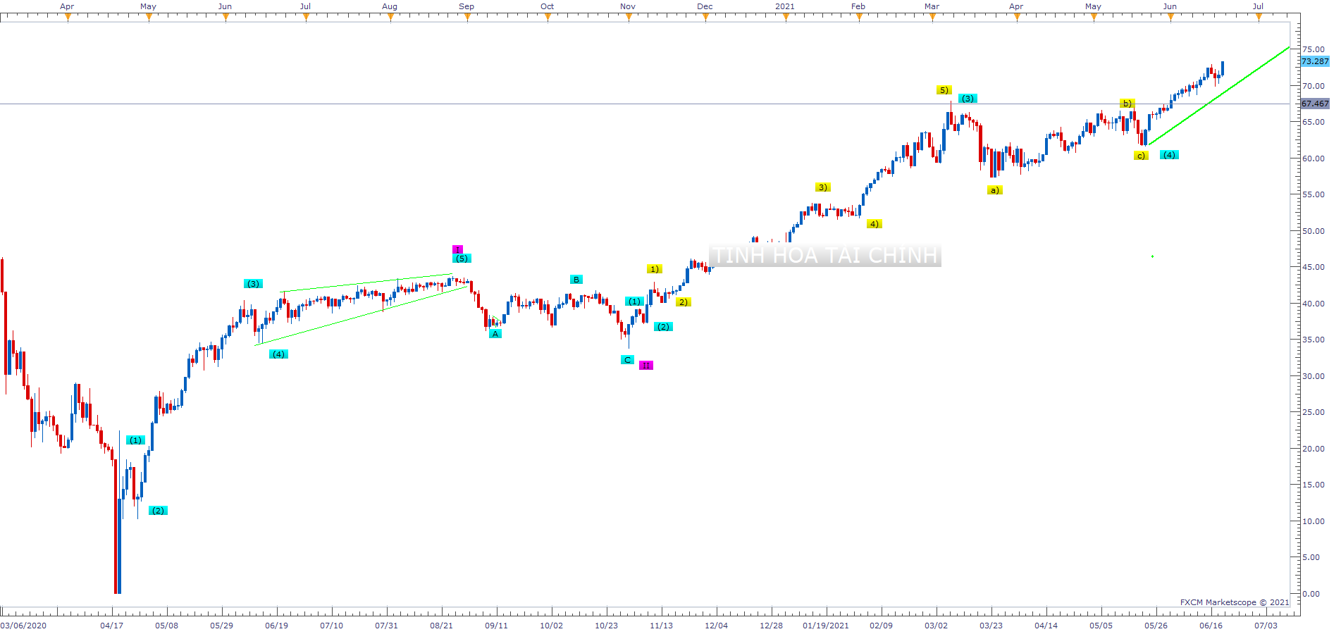1341x634 pixels.
Task: Select the yellow 4) wave label
Action: (874, 224)
